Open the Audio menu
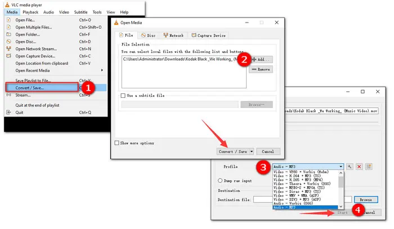The height and width of the screenshot is (229, 394). [48, 12]
